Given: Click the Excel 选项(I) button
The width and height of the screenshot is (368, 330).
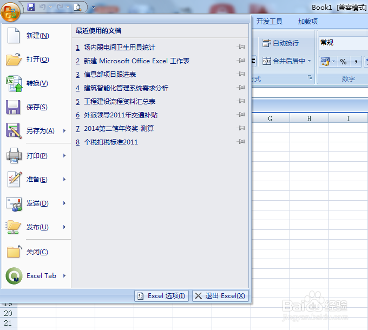Looking at the screenshot, I should tap(161, 296).
